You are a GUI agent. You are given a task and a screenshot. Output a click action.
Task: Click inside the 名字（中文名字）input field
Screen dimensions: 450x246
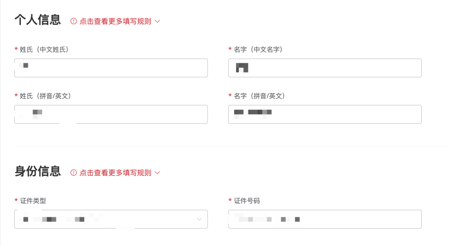325,68
